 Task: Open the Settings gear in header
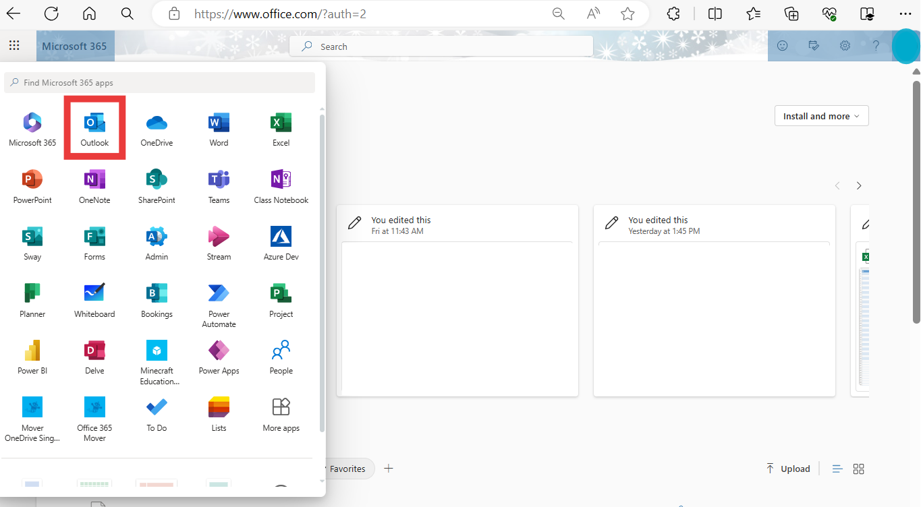click(845, 46)
